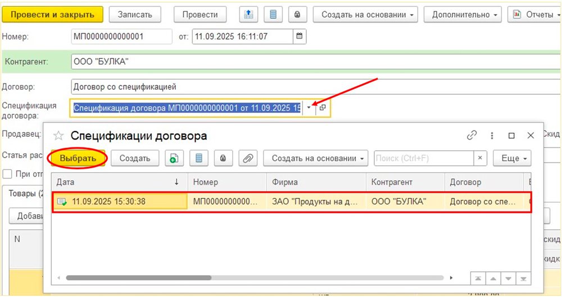Click the padlock icon in dialog toolbar
Viewport: 562px width, 297px height.
223,159
